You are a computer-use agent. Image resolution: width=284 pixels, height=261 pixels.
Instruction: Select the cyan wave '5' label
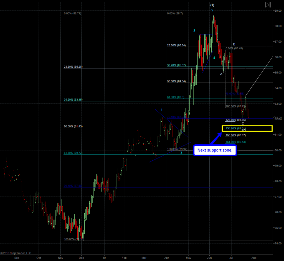pos(212,10)
